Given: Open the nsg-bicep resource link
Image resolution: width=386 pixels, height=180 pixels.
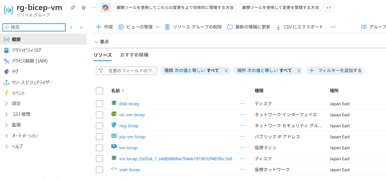Looking at the screenshot, I should [x=129, y=126].
